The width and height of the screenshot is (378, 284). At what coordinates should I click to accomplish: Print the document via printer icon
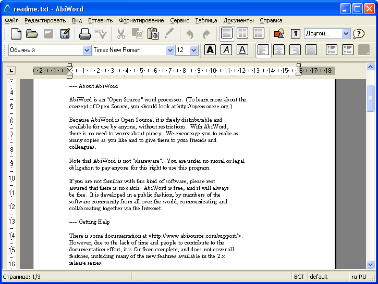click(x=85, y=34)
